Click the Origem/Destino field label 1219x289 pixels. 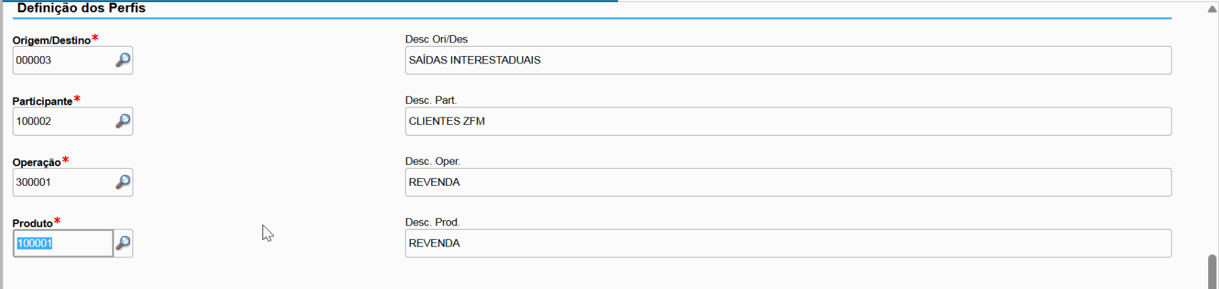click(x=51, y=41)
